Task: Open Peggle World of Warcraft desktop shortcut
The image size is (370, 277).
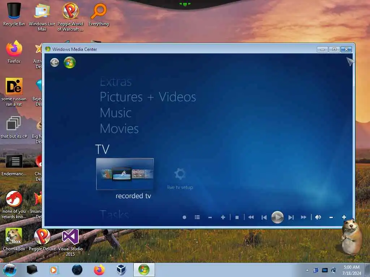Action: [x=70, y=17]
